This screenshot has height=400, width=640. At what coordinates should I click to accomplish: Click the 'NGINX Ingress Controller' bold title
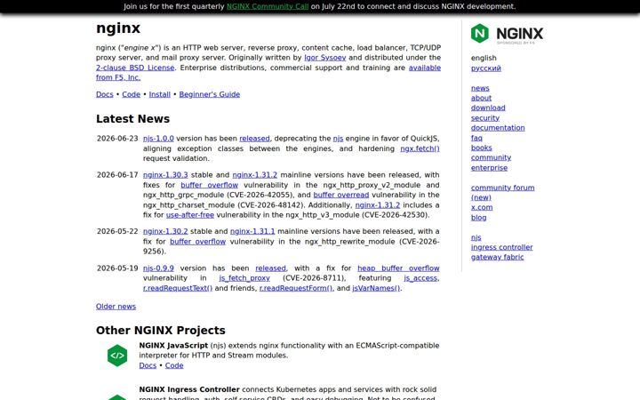189,389
